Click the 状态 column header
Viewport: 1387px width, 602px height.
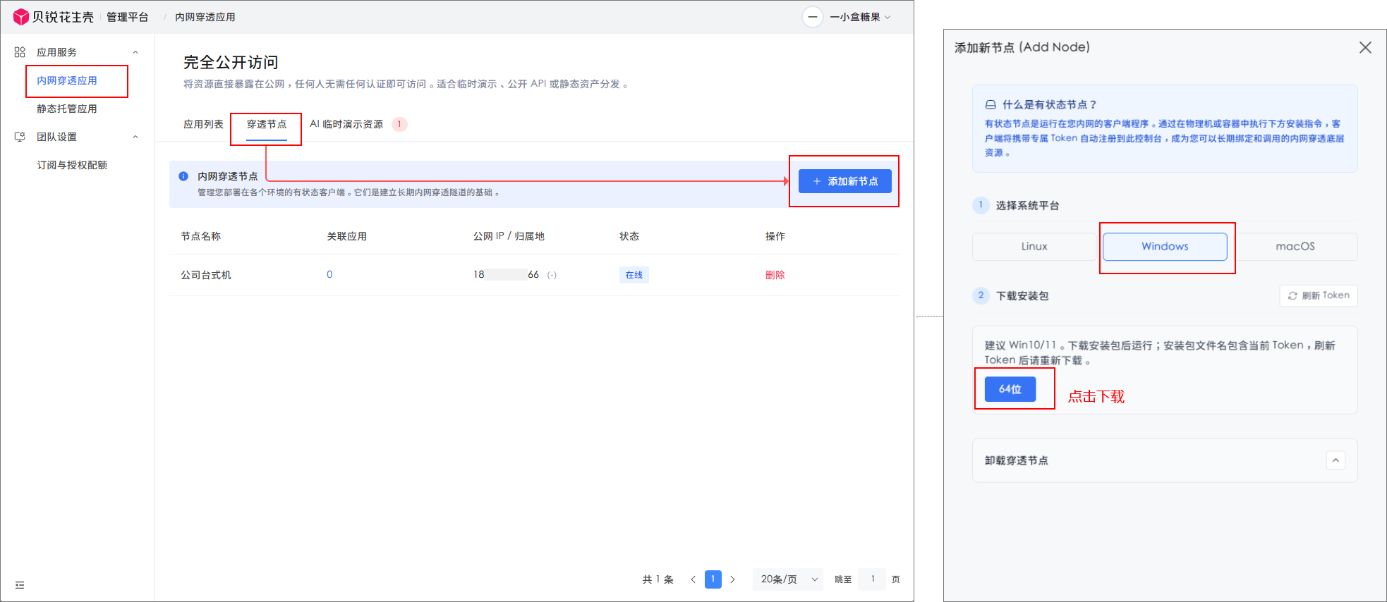click(629, 236)
